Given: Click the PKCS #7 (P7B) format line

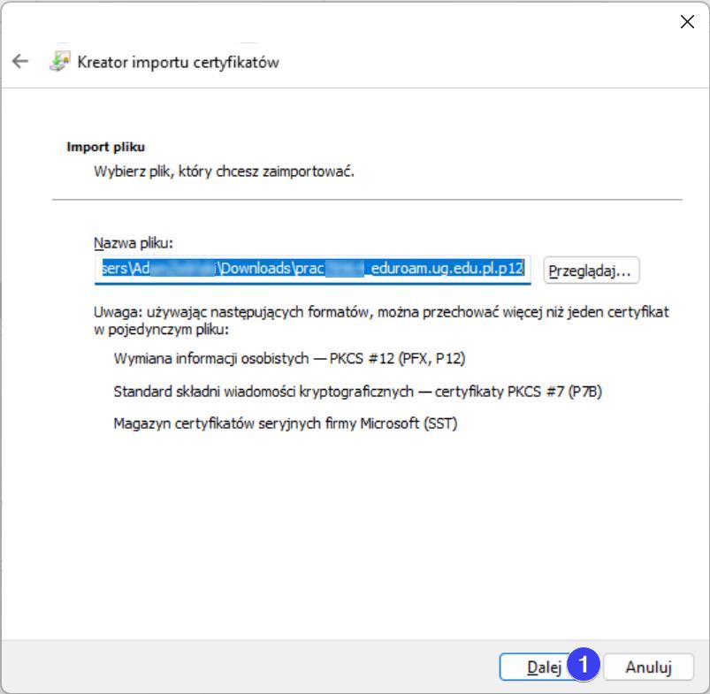Looking at the screenshot, I should (357, 392).
